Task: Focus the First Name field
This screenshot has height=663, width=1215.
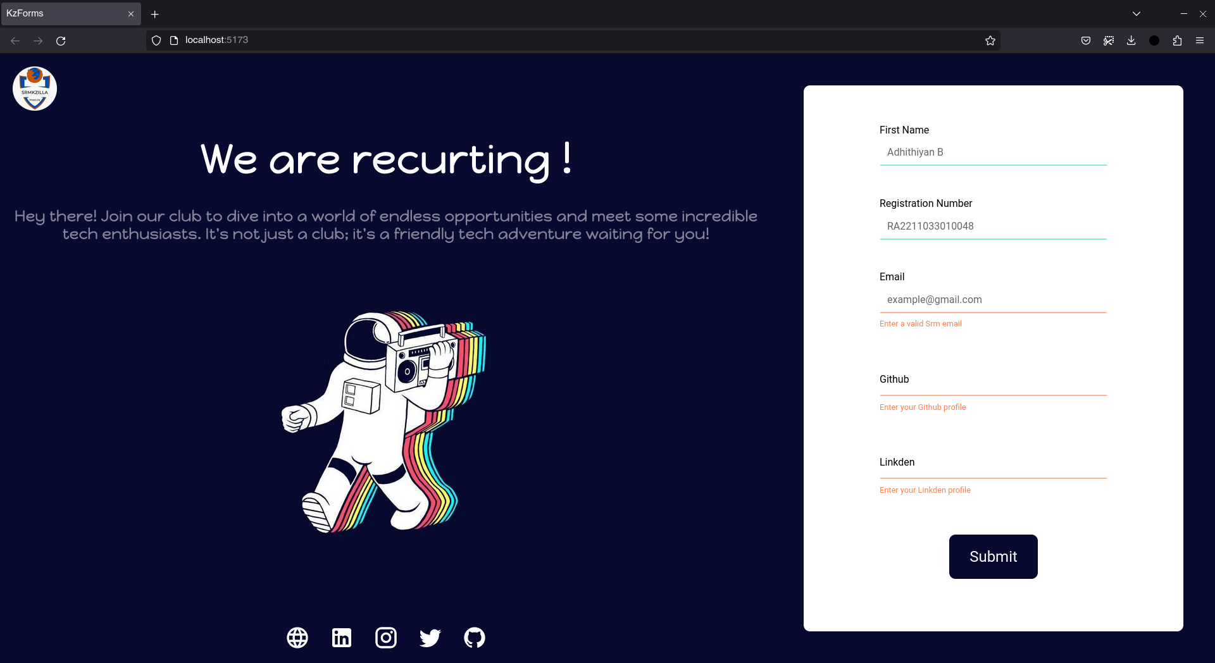Action: point(994,152)
